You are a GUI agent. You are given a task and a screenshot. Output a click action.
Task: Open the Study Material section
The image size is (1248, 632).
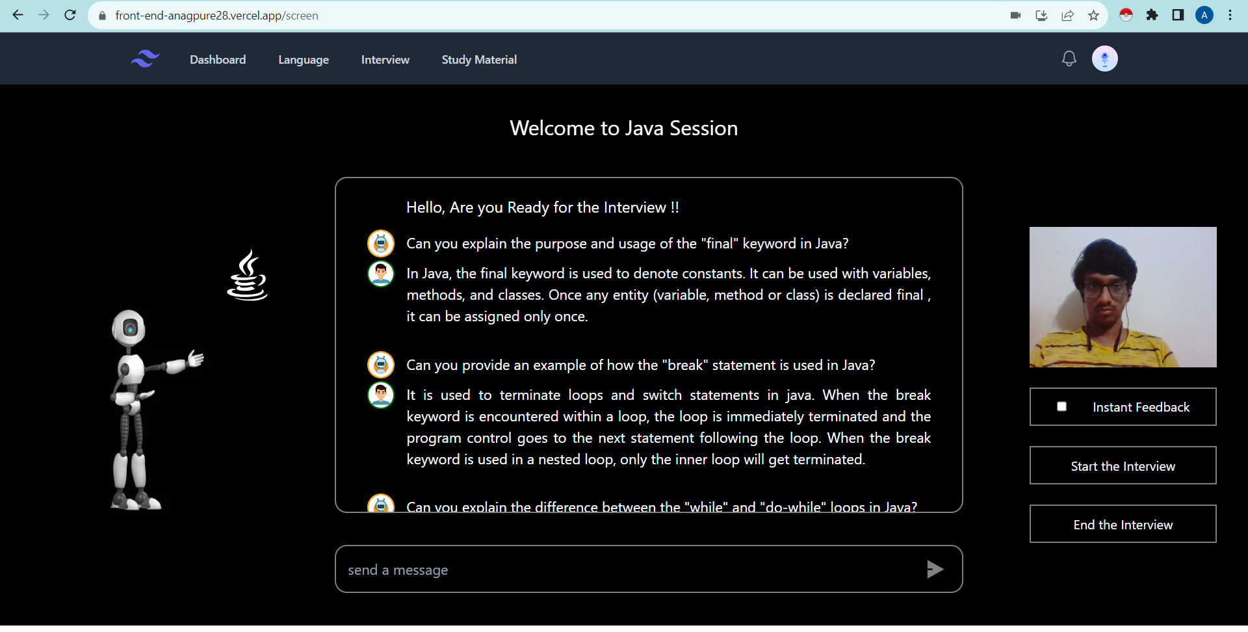pyautogui.click(x=478, y=59)
